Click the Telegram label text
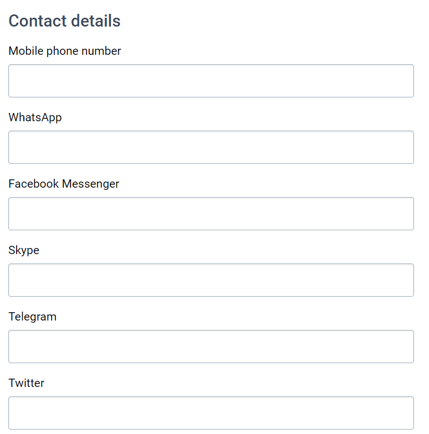 [x=32, y=317]
